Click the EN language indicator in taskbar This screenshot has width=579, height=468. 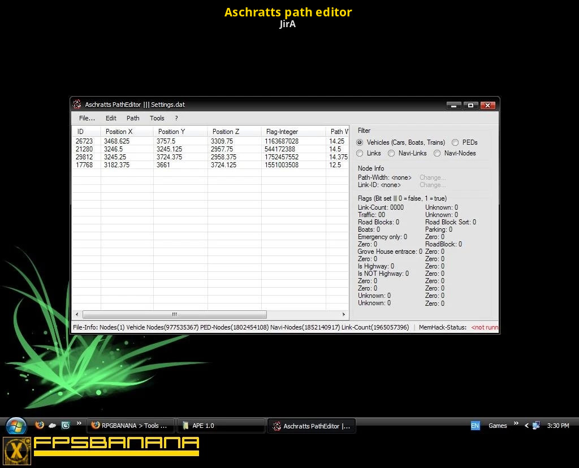click(x=475, y=426)
